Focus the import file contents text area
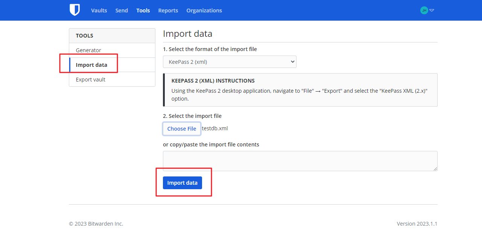 300,161
